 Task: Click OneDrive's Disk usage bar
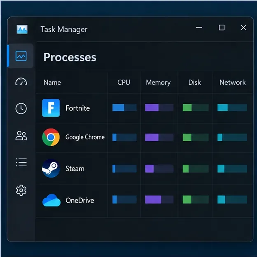point(196,199)
